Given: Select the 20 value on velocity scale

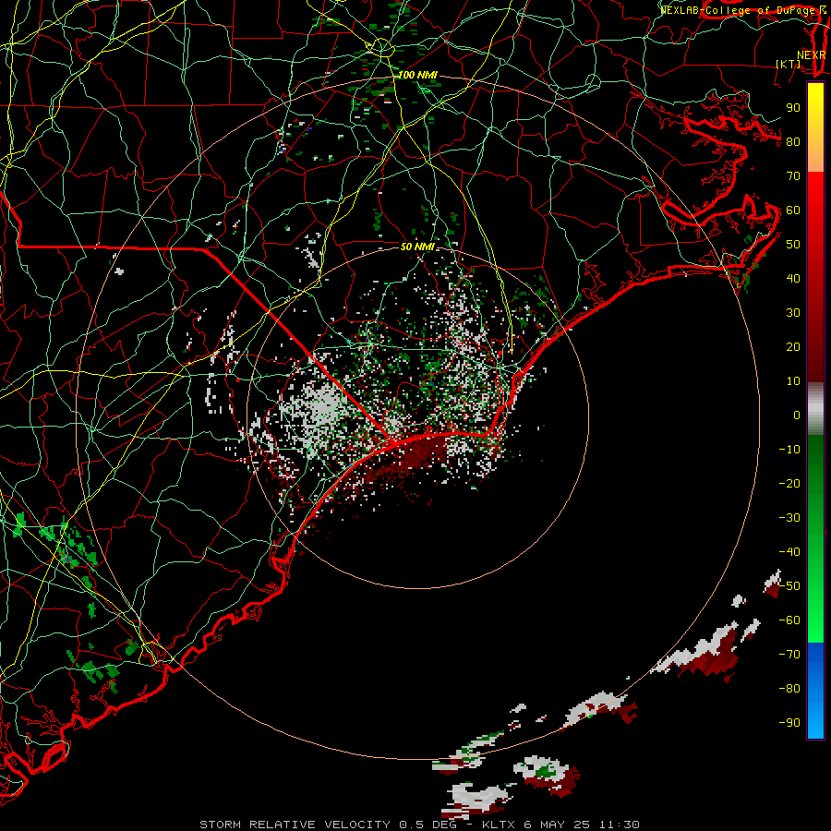Looking at the screenshot, I should click(793, 347).
